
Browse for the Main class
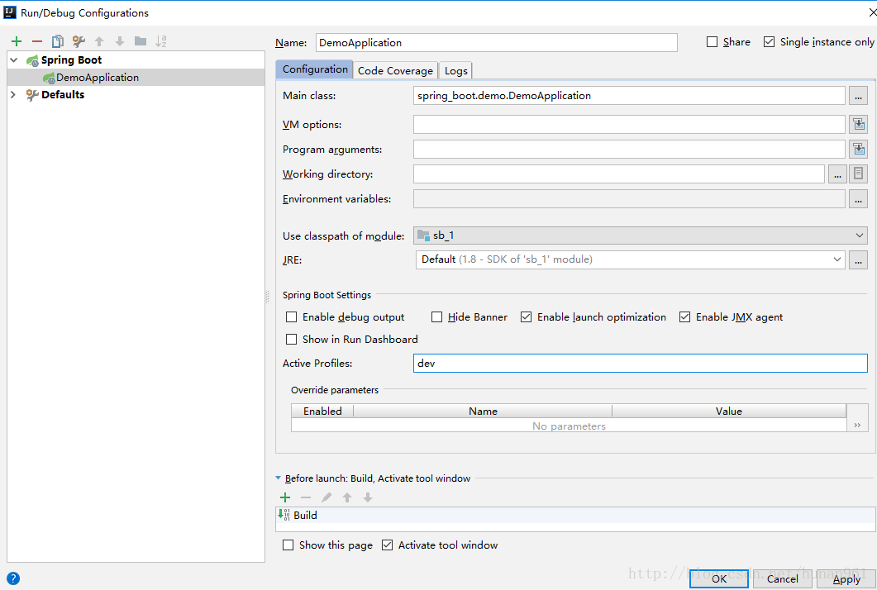858,96
